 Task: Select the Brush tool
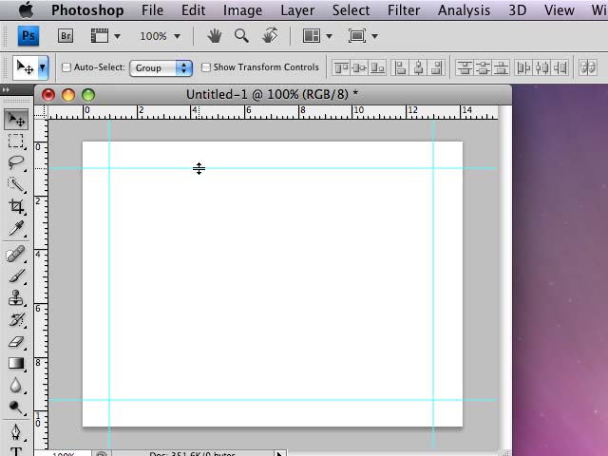tap(16, 275)
